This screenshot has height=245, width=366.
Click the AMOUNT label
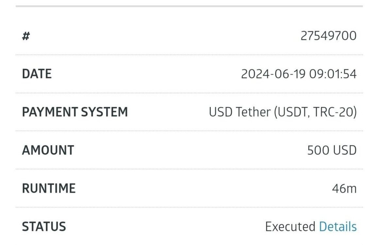[48, 150]
